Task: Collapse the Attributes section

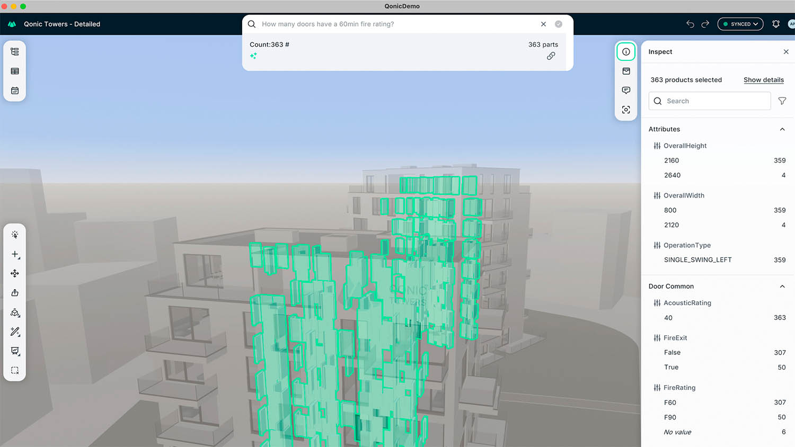Action: (x=782, y=129)
